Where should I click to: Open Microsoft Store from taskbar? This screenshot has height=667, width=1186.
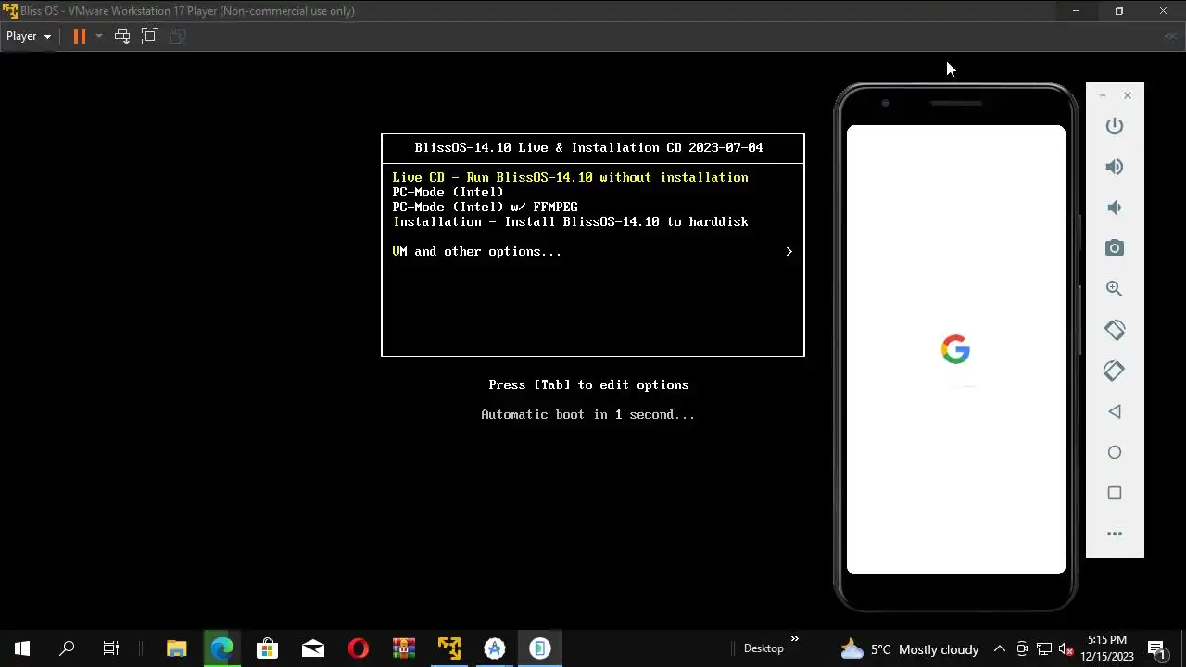point(267,648)
